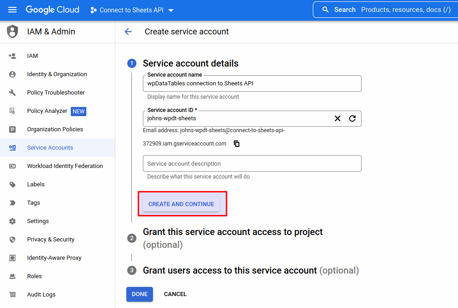Screen dimensions: 458x308
Task: Click Service account details heading
Action: (191, 63)
